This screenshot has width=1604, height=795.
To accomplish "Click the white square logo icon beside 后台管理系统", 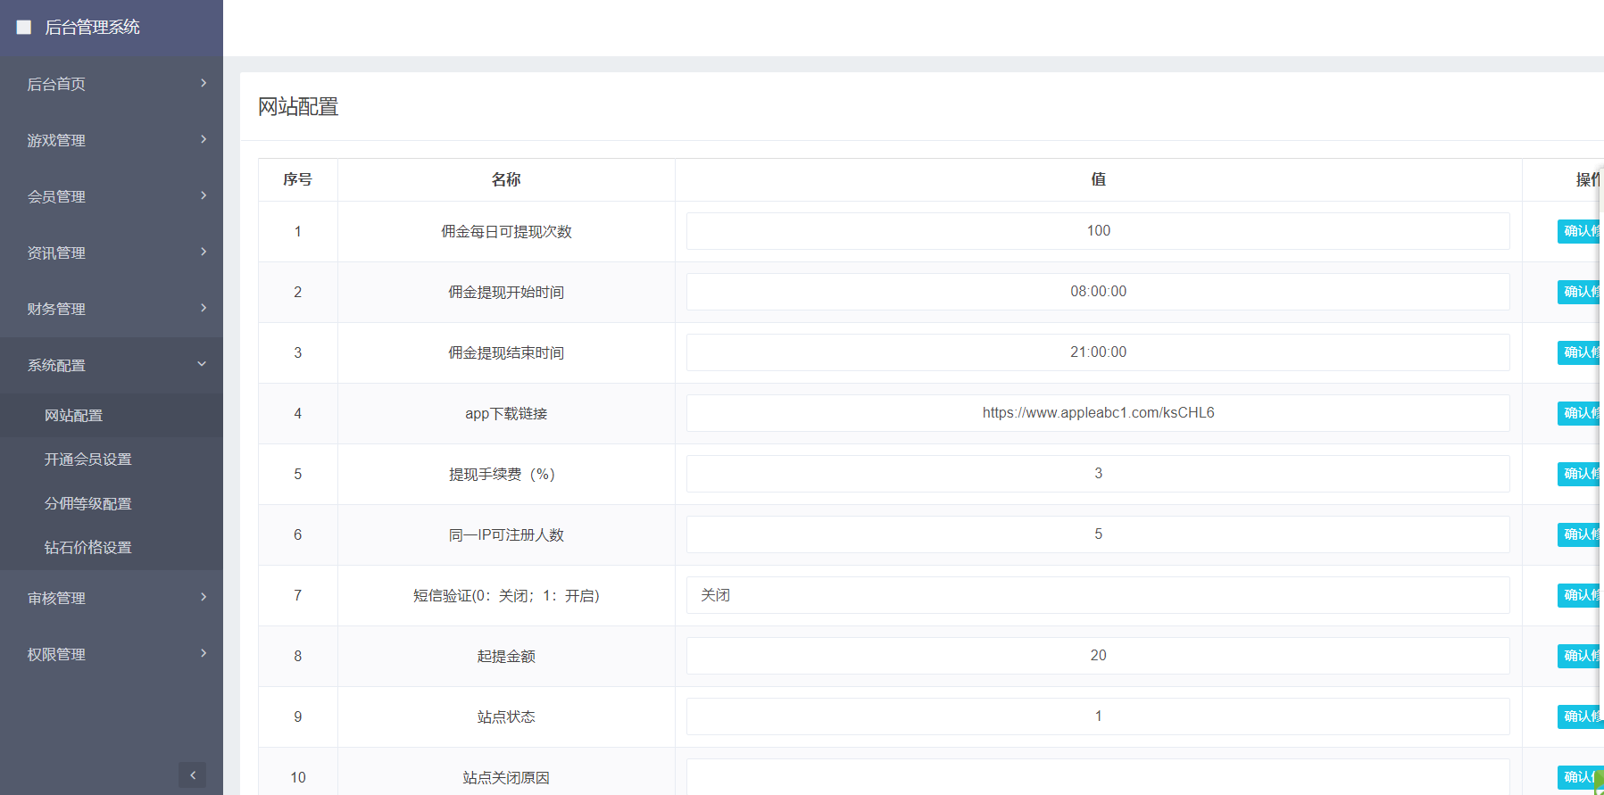I will coord(24,28).
